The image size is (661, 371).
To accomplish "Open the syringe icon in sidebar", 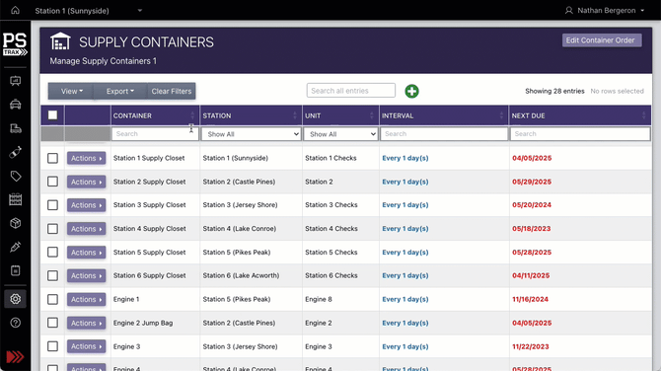I will tap(15, 152).
